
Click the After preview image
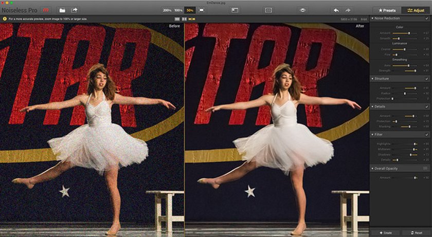[x=277, y=130]
